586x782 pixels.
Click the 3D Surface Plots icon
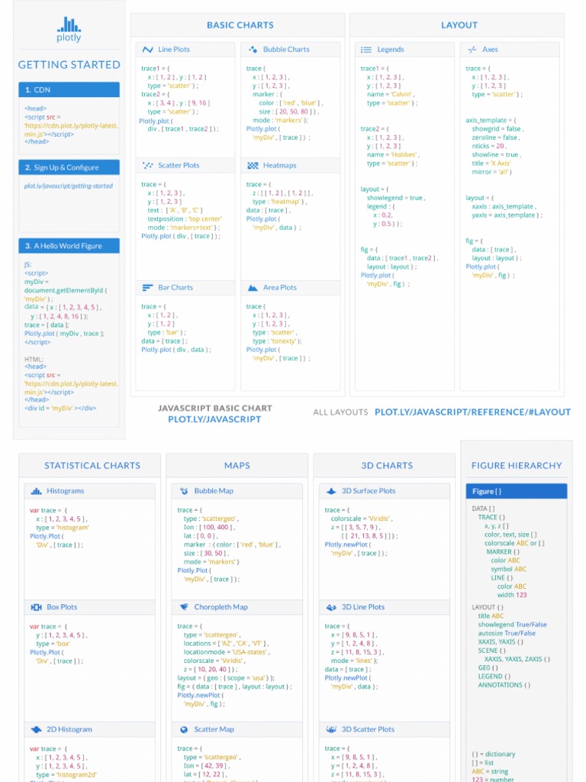tap(331, 491)
